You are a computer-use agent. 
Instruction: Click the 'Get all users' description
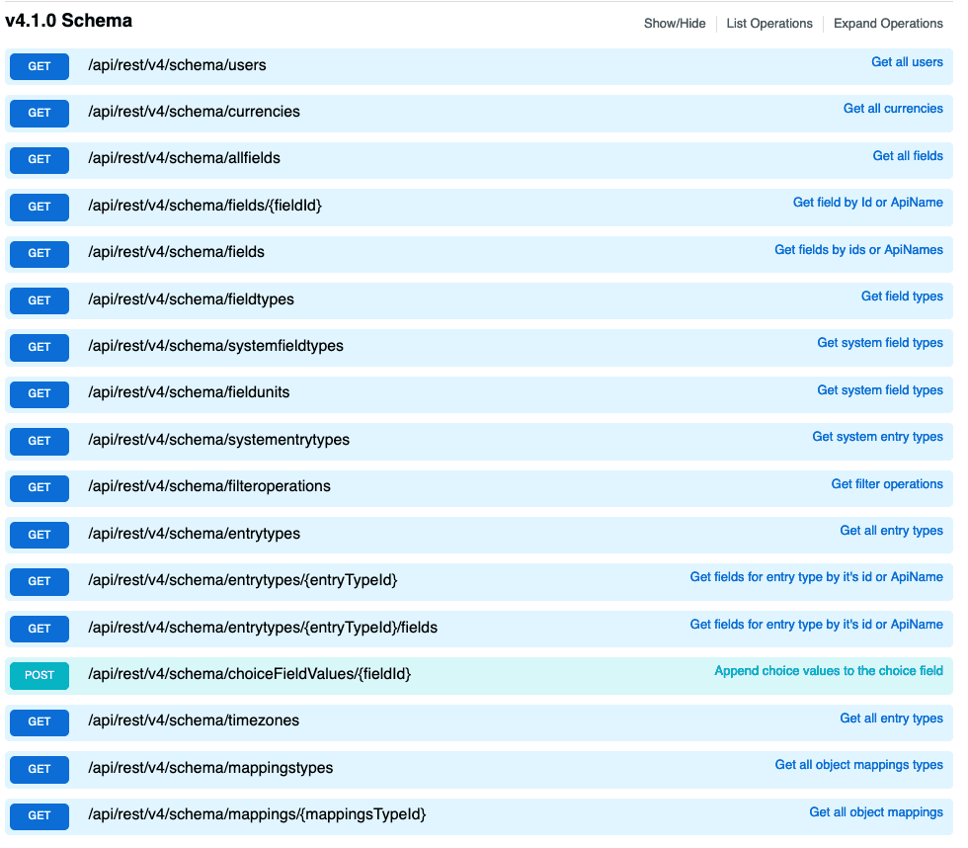pos(907,61)
